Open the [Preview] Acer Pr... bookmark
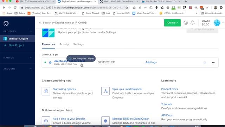The height and width of the screenshot is (127, 225). point(39,13)
